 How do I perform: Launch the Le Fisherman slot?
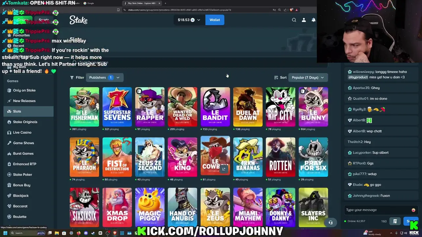[84, 107]
